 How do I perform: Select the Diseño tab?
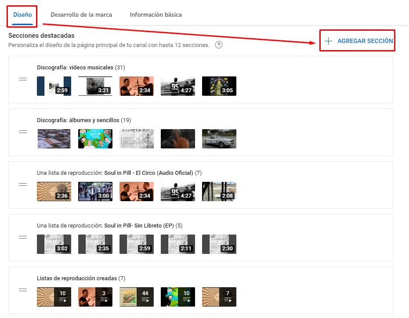[x=22, y=14]
